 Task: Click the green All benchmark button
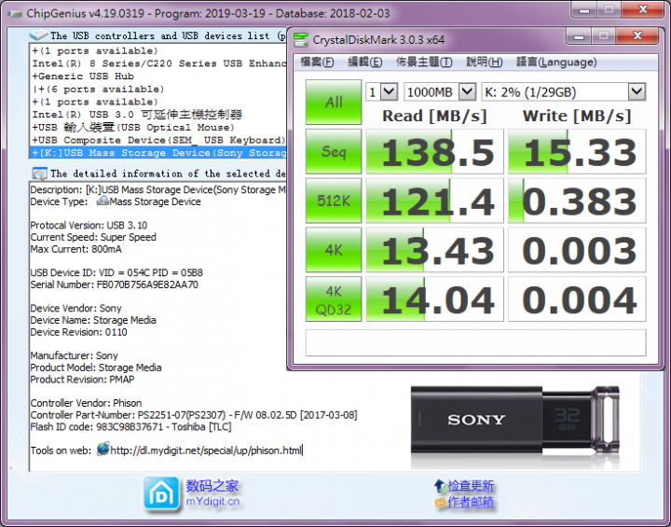[x=334, y=102]
